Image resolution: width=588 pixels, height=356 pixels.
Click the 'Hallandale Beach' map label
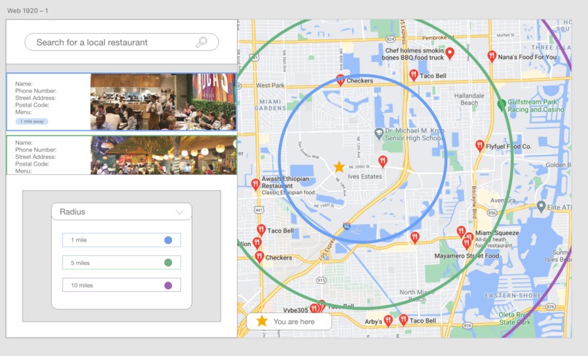click(469, 99)
